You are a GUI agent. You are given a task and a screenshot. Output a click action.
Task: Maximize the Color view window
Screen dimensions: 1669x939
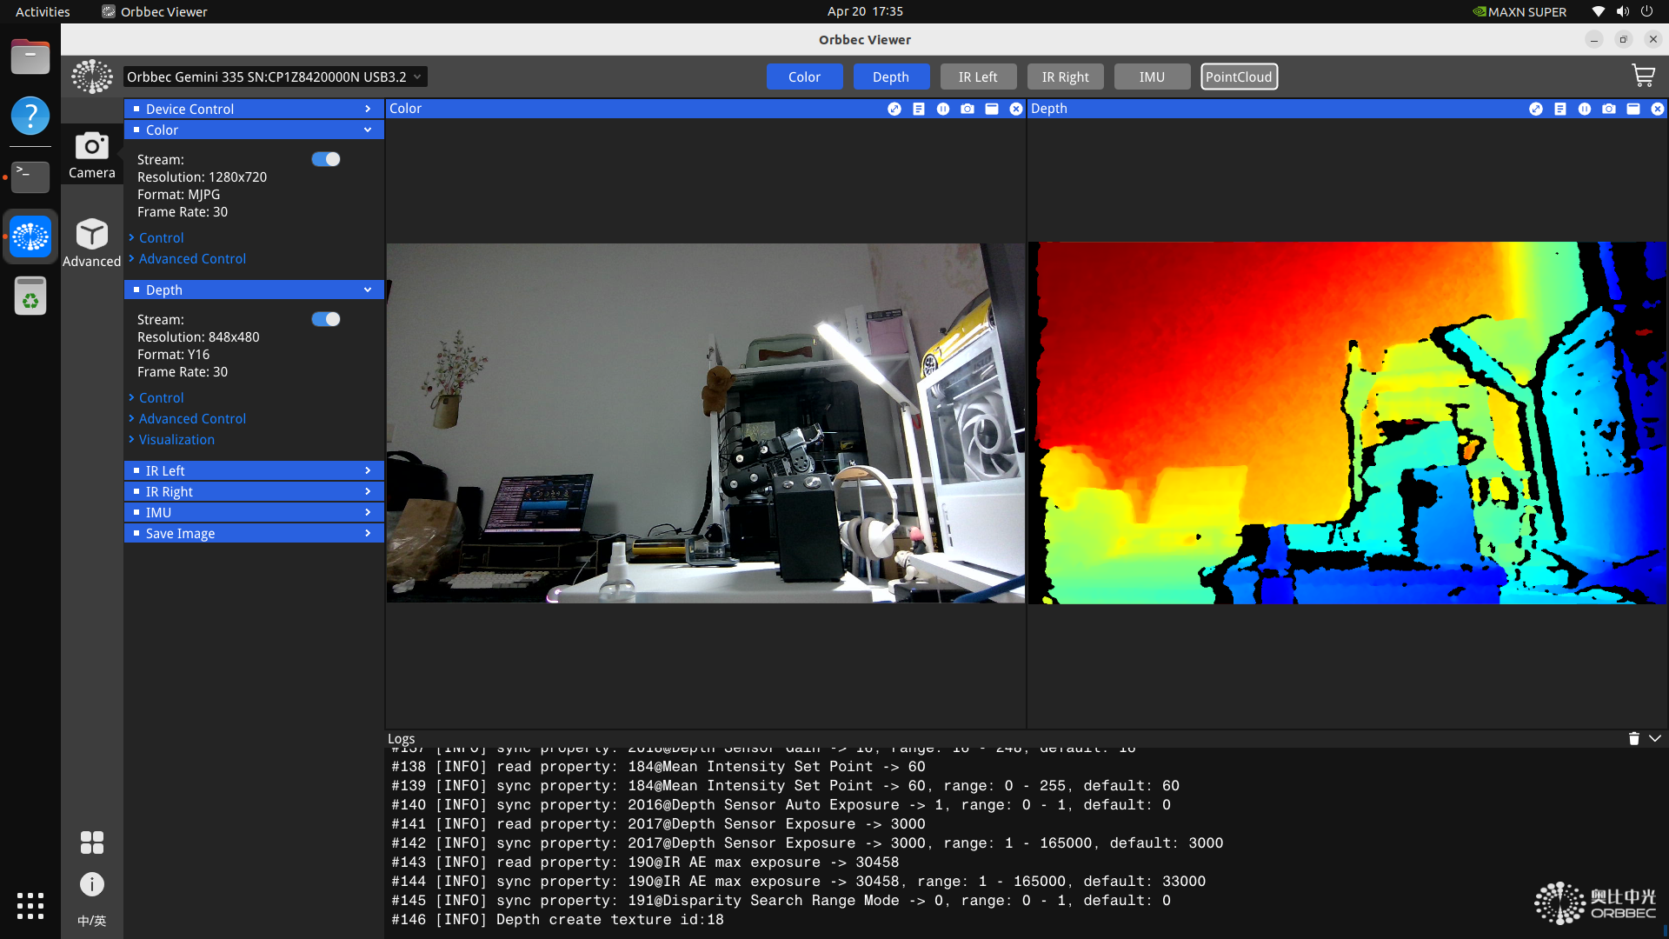(x=992, y=109)
